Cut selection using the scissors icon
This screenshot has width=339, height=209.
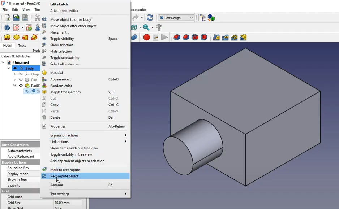(37, 17)
